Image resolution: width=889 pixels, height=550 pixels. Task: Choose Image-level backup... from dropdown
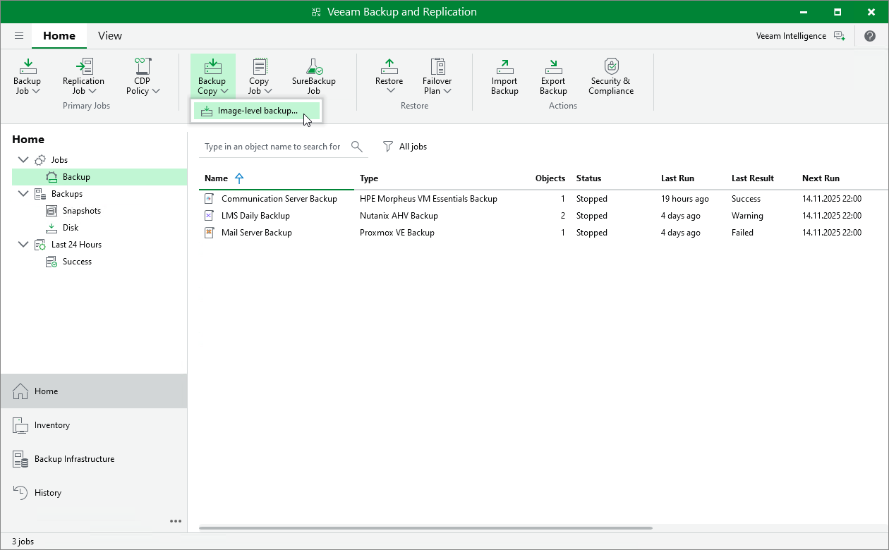coord(257,111)
